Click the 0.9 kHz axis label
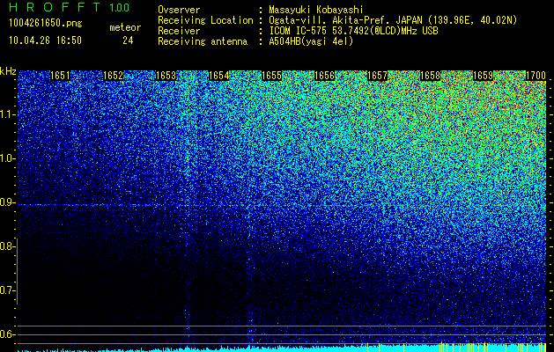Viewport: 554px width, 352px height. pyautogui.click(x=6, y=202)
